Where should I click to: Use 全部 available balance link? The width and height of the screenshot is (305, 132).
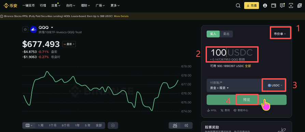tap(248, 66)
